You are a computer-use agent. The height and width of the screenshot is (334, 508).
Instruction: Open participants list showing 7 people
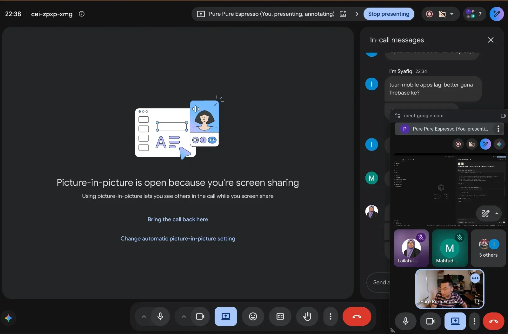click(474, 14)
